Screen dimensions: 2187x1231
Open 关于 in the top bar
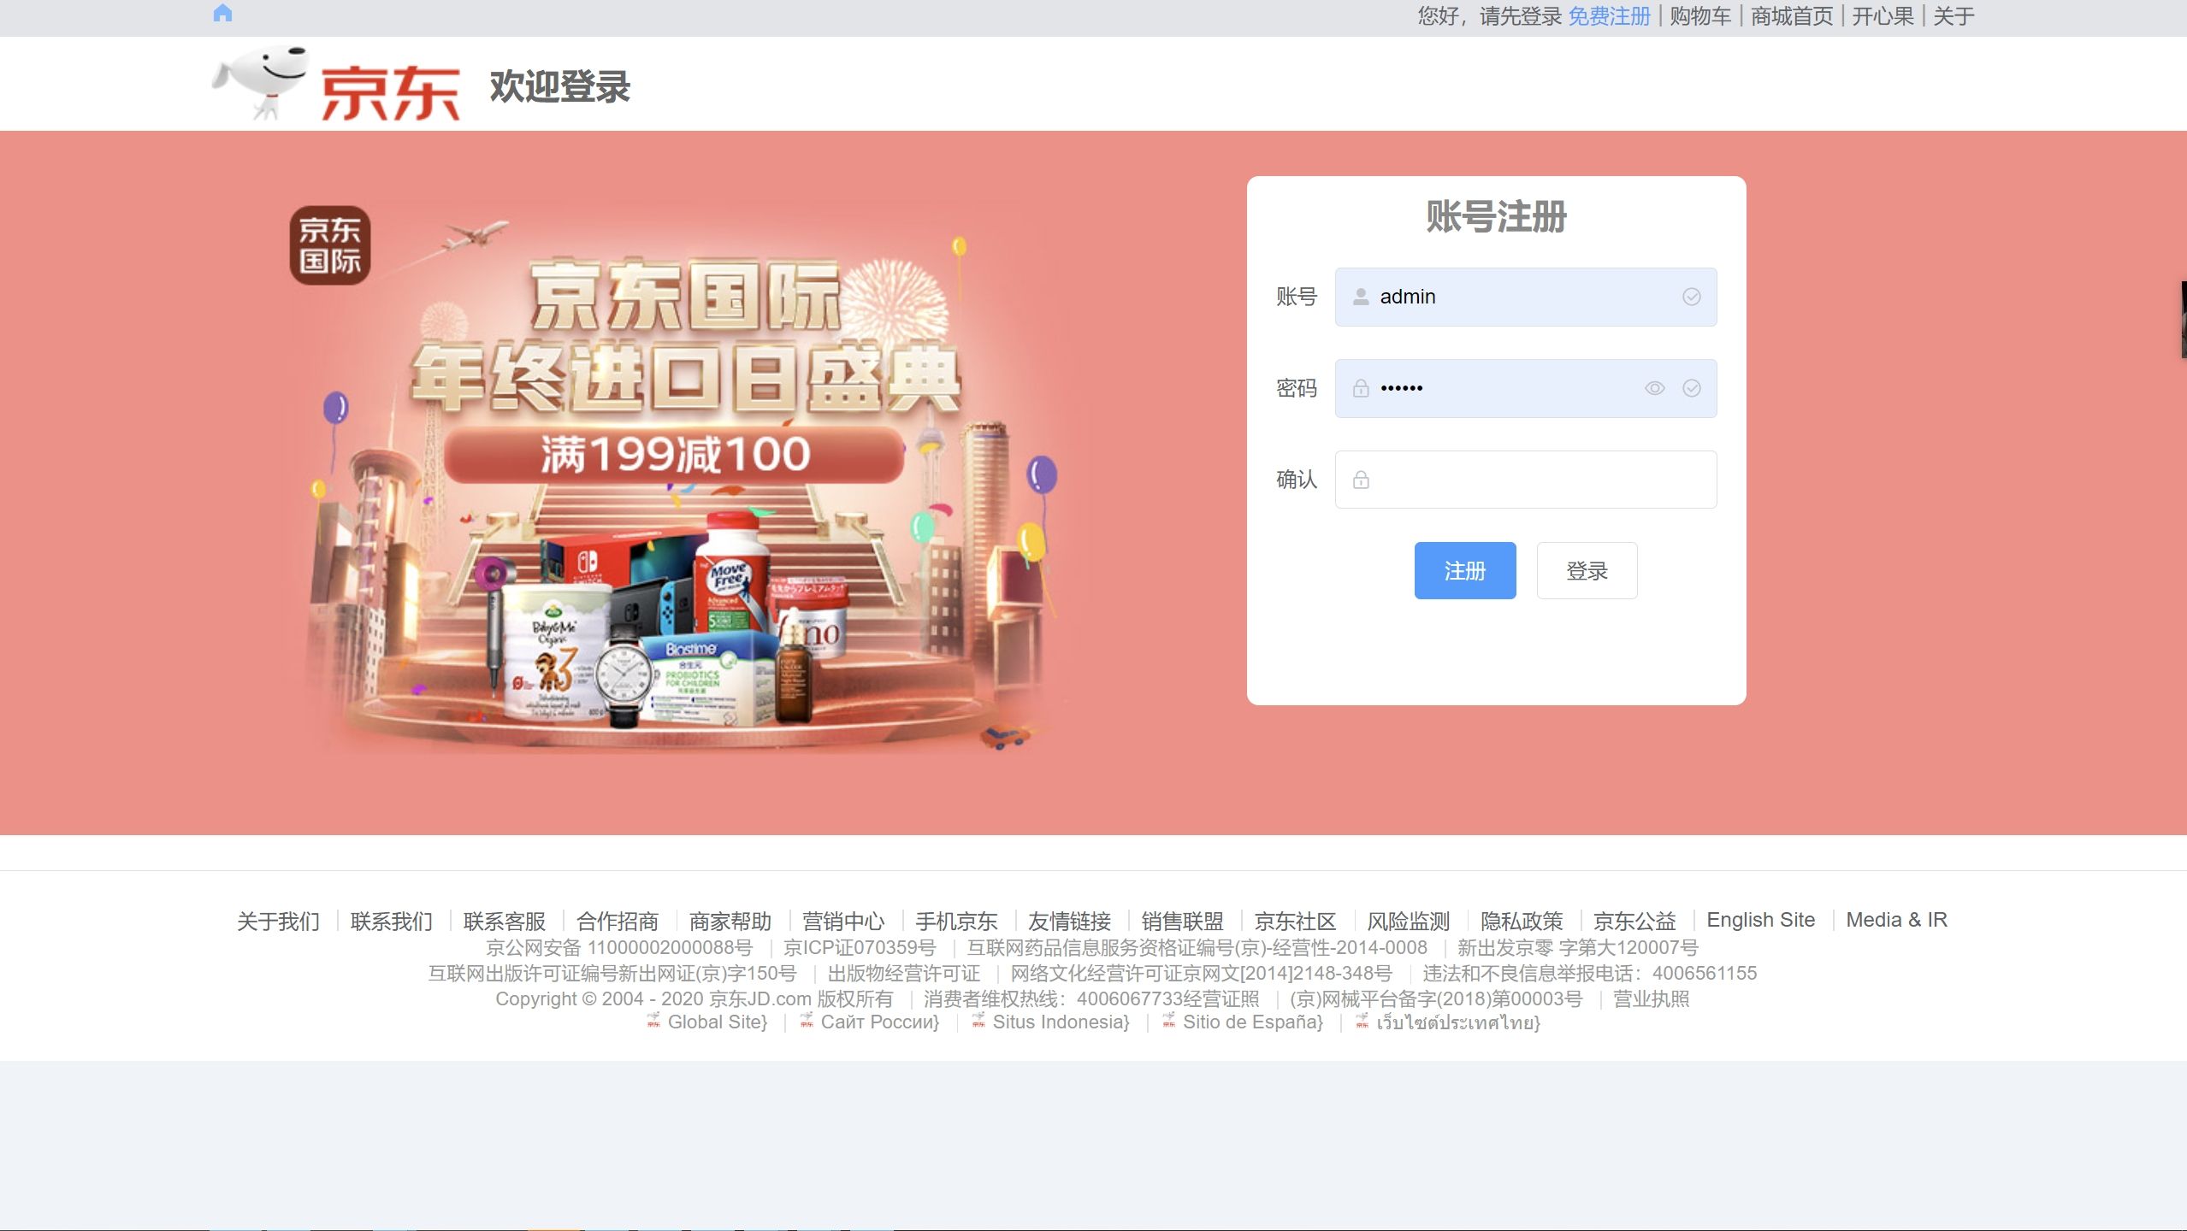pyautogui.click(x=1954, y=16)
